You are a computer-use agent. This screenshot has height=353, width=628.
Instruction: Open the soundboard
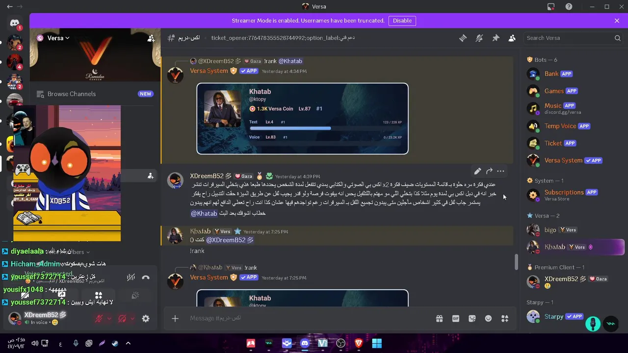135,295
